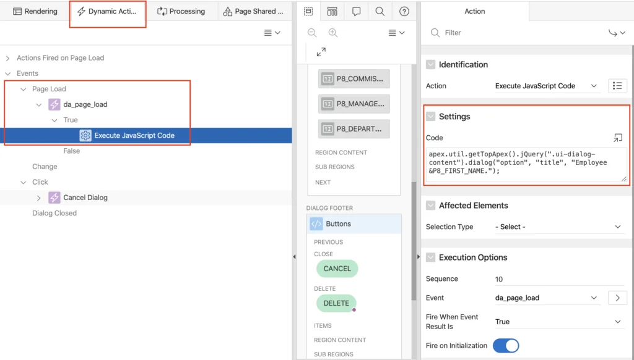Select the Buttons region in Dialog Footer
Image resolution: width=634 pixels, height=360 pixels.
pos(354,224)
